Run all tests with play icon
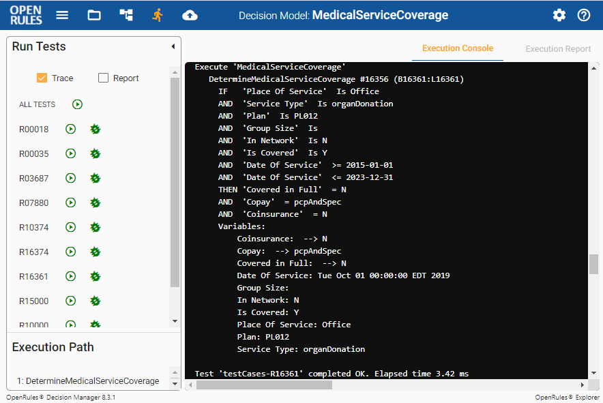 point(78,104)
